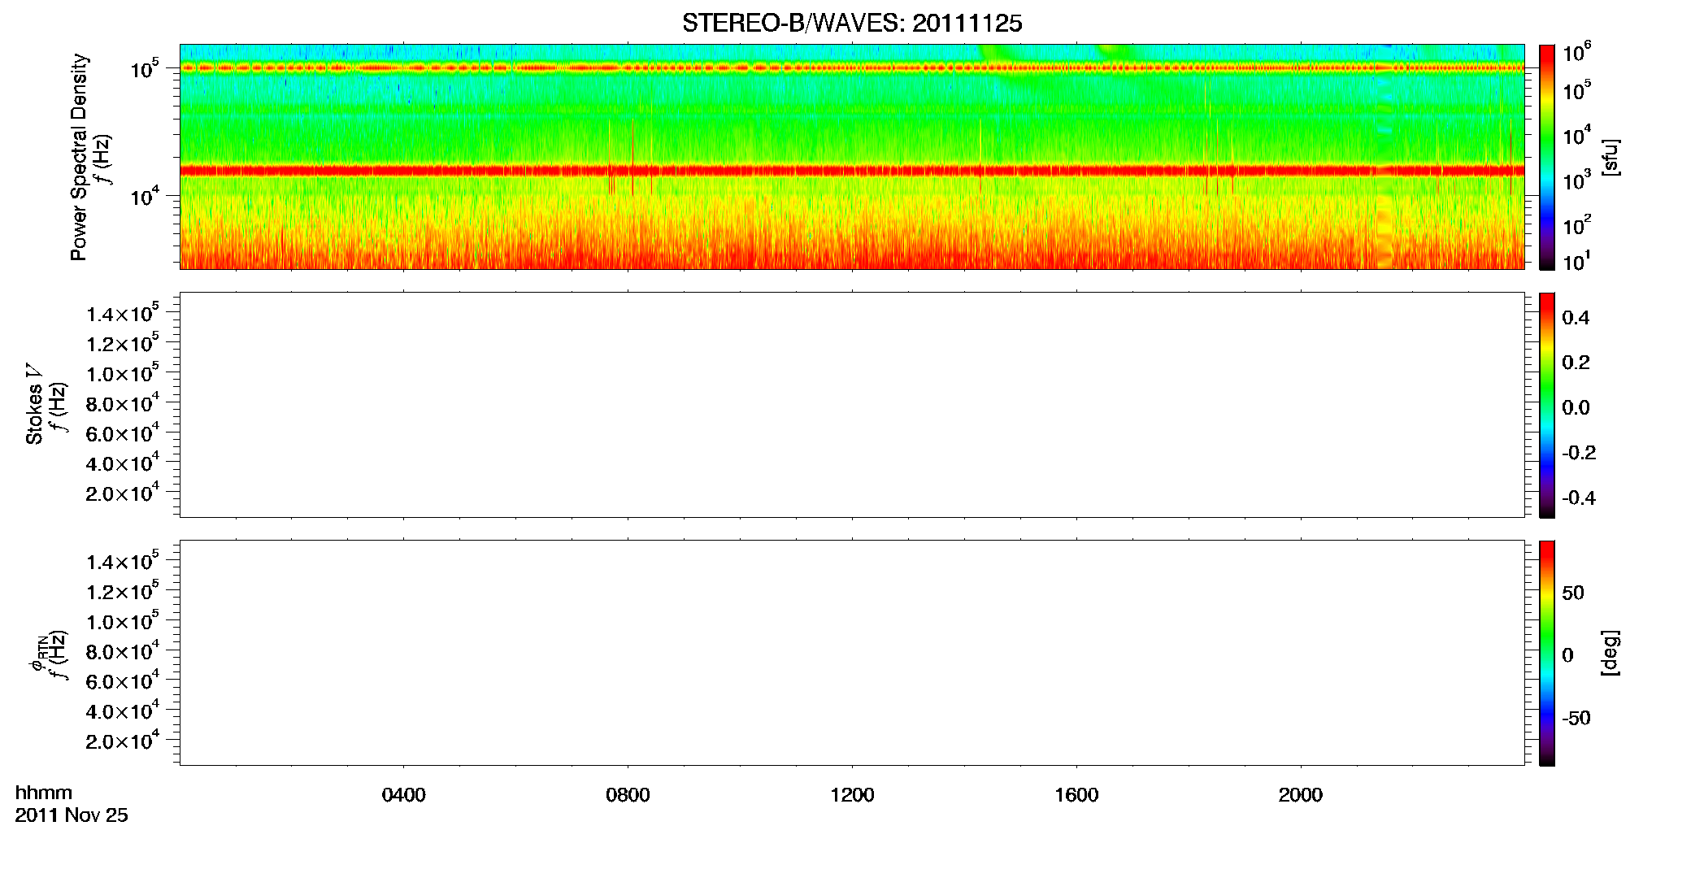Click the [sfu] unit label
This screenshot has width=1704, height=878.
coord(1611,158)
